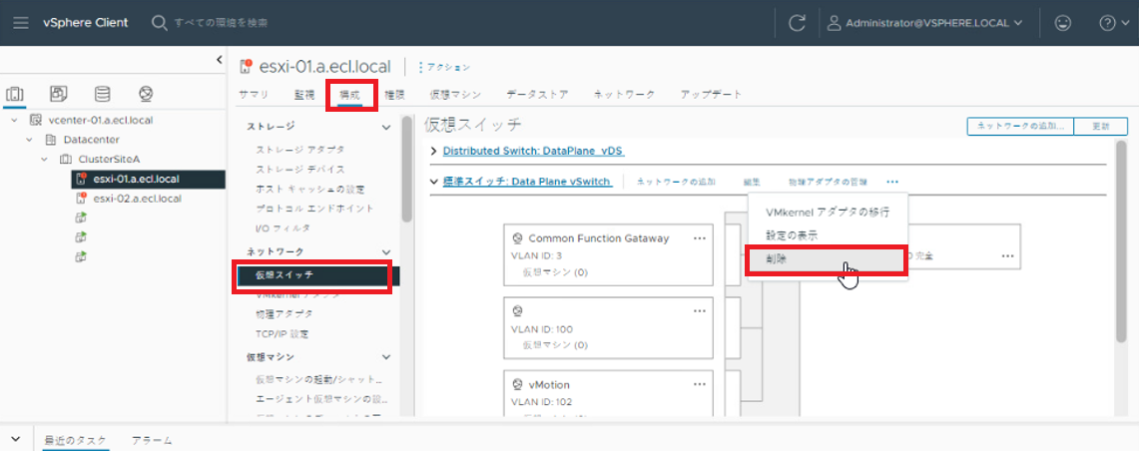Open the vSwitch ellipsis more menu
Image resolution: width=1139 pixels, height=451 pixels.
(892, 182)
